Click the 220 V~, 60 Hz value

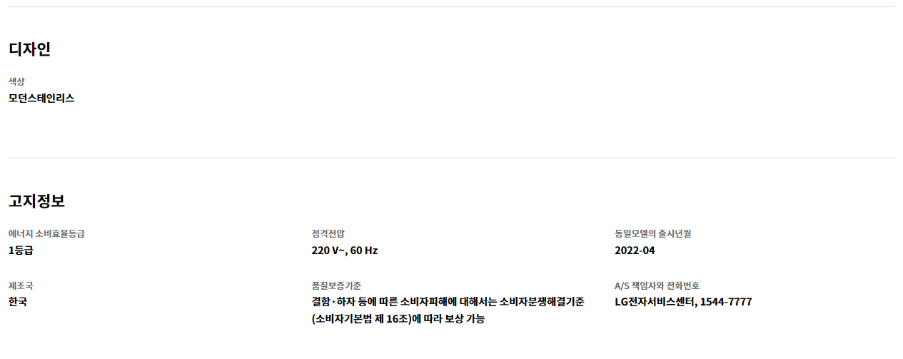[345, 251]
